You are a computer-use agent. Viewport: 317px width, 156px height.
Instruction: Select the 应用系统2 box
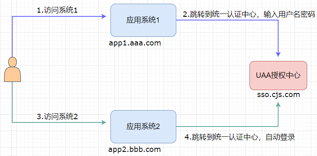[143, 127]
